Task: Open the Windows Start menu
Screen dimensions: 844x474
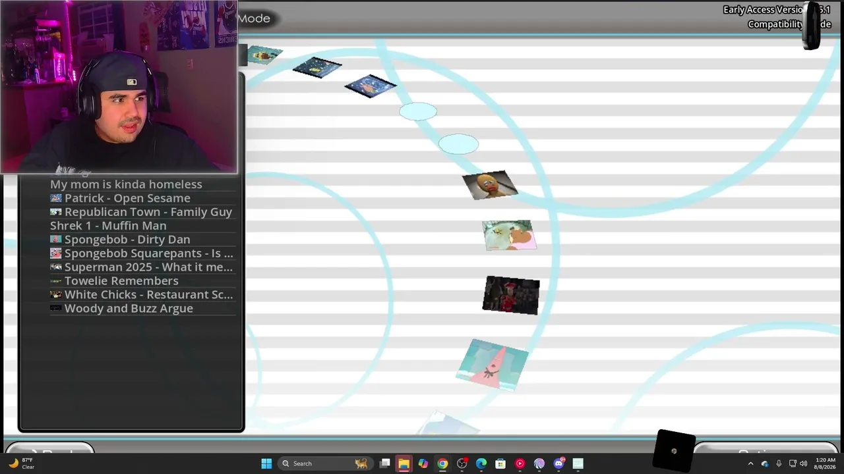Action: (x=266, y=463)
